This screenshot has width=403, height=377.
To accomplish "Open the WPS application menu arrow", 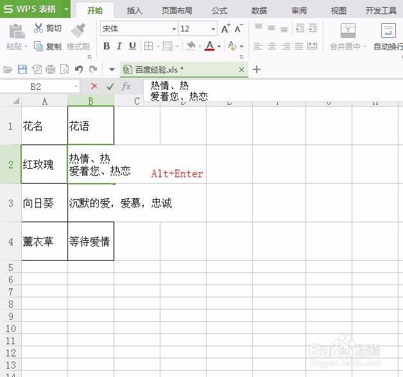I will 66,9.
